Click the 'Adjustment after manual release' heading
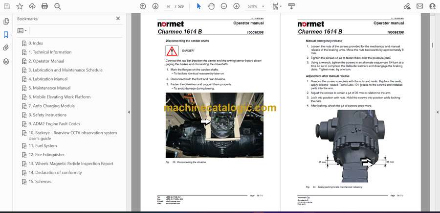 [x=328, y=76]
